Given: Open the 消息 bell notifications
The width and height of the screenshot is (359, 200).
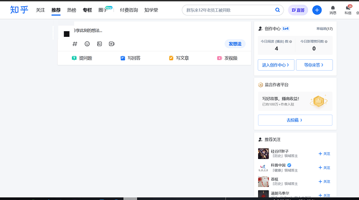Looking at the screenshot, I should click(x=333, y=10).
